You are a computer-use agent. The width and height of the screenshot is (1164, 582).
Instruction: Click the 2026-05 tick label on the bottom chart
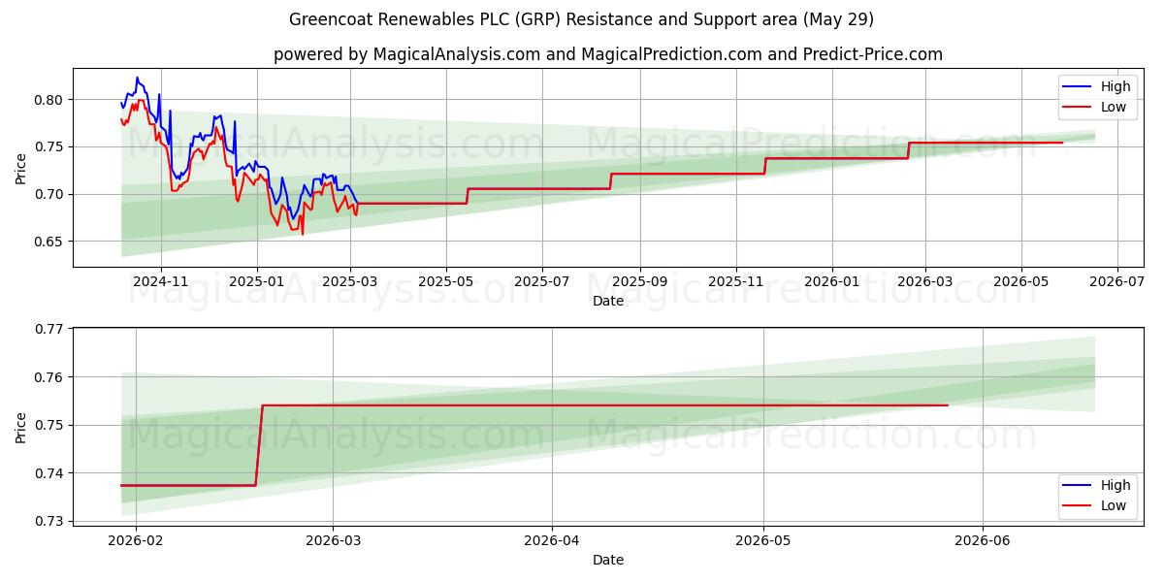tap(763, 541)
